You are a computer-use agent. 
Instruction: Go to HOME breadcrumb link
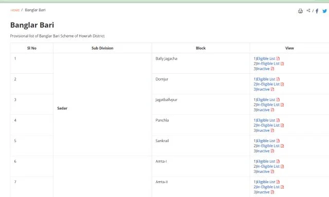[15, 10]
